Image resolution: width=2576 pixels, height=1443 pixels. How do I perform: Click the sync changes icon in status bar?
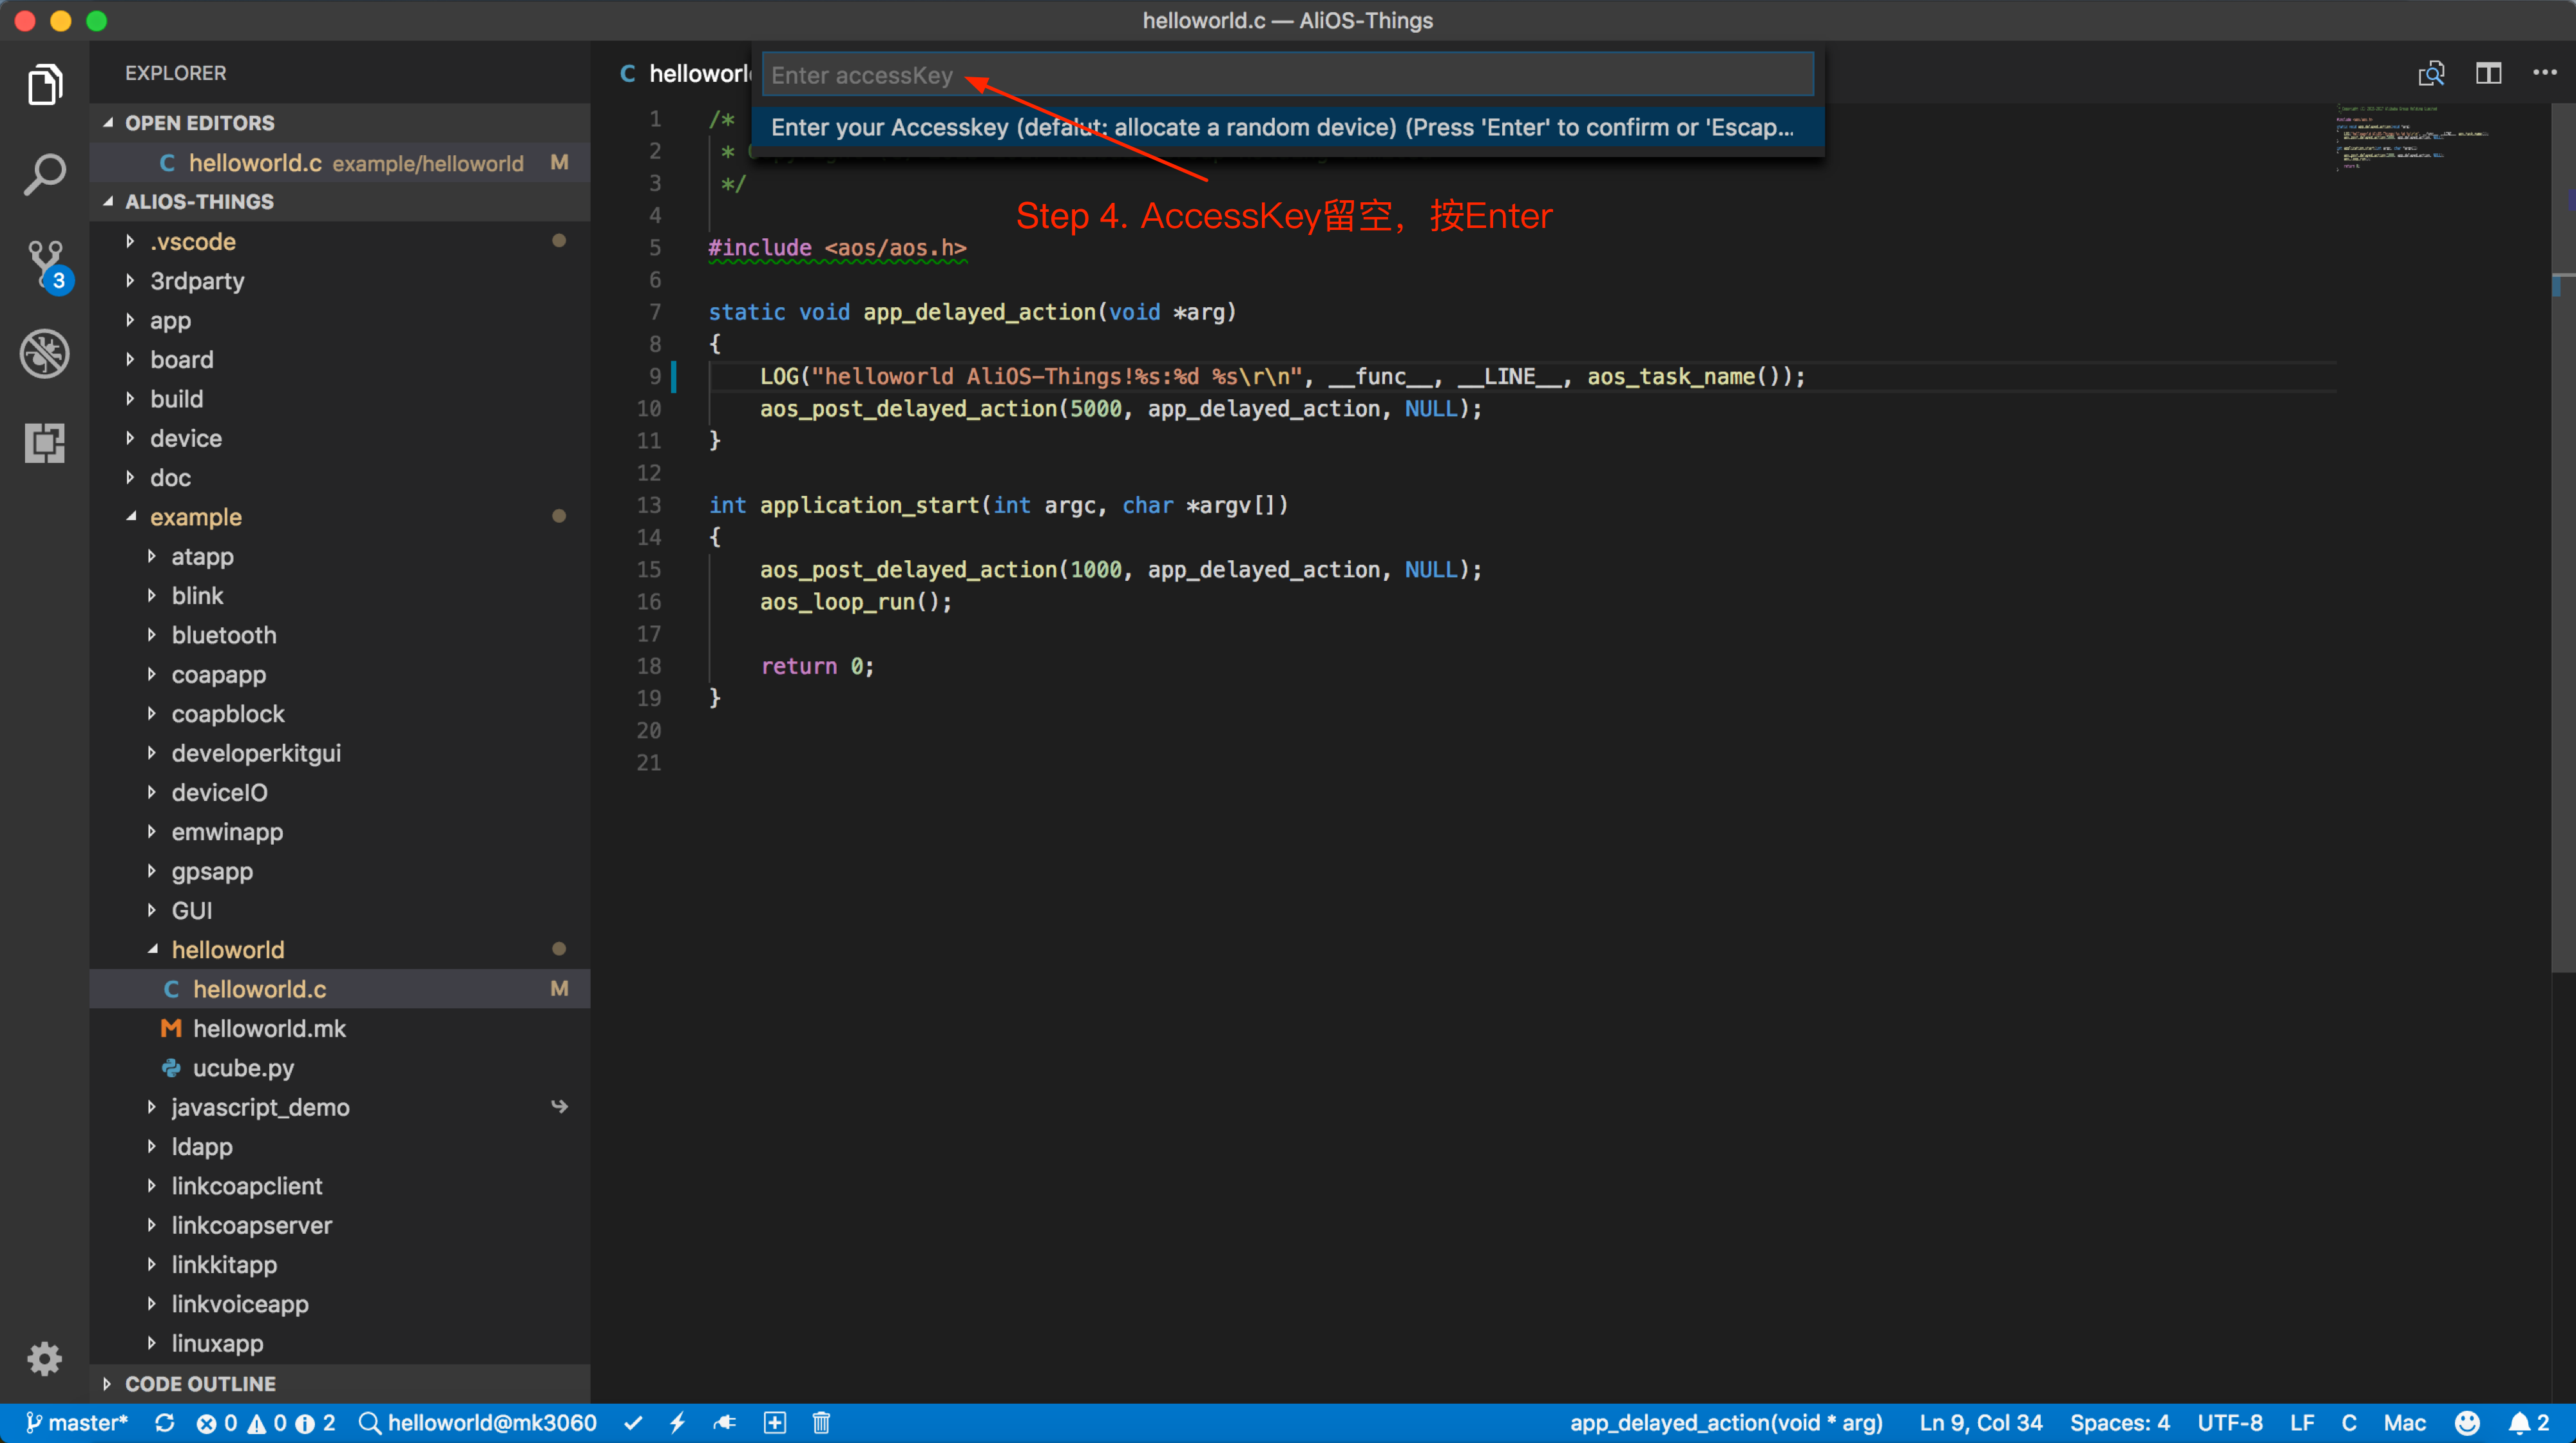tap(165, 1423)
